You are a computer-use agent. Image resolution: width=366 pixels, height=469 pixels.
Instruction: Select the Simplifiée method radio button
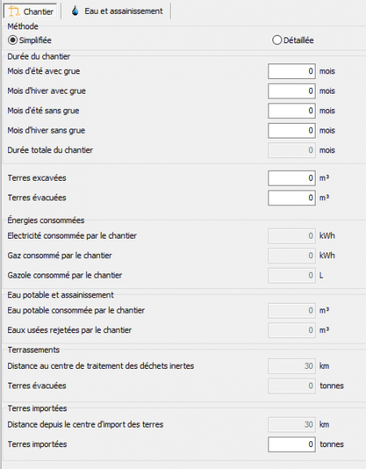pos(12,40)
